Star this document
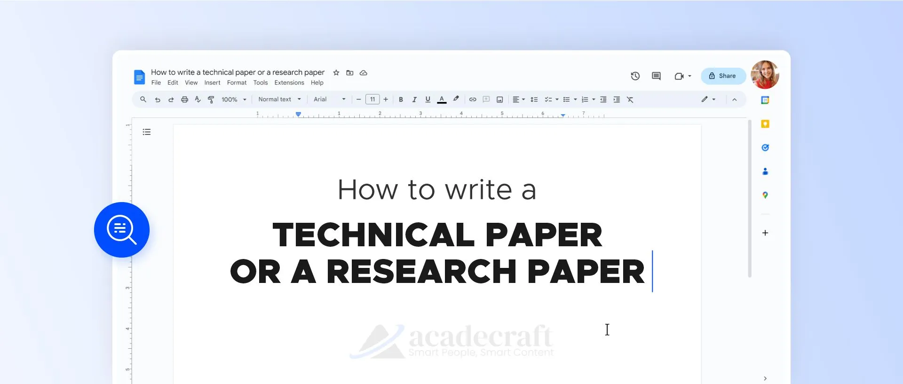Image resolution: width=903 pixels, height=384 pixels. 336,73
